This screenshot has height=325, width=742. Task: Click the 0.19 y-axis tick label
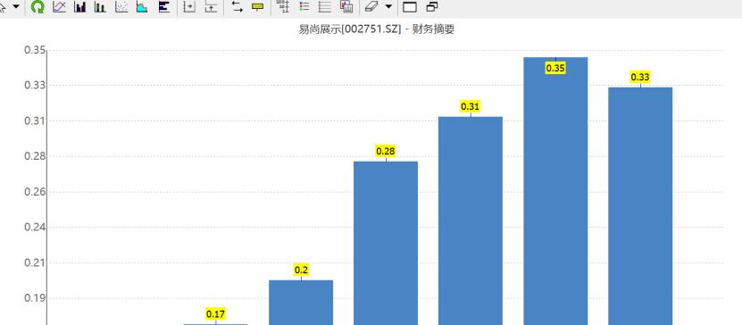pos(34,298)
